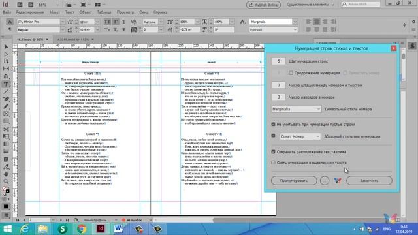Select the Page tool
Viewport: 418px width, 235px height.
coord(6,61)
